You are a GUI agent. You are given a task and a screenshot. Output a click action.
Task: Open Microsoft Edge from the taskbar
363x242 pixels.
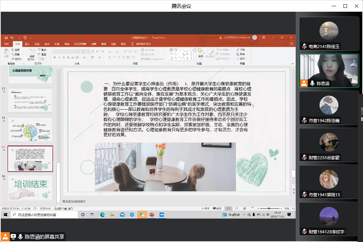(102, 214)
